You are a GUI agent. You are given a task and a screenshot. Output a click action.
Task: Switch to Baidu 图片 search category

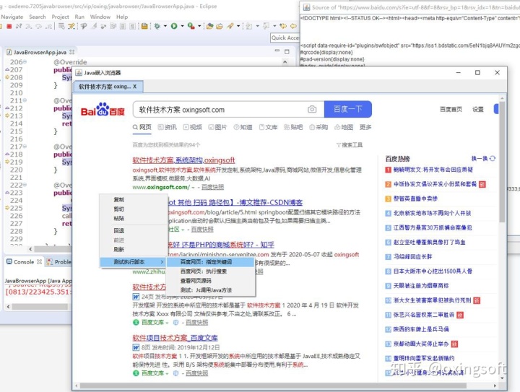point(218,127)
